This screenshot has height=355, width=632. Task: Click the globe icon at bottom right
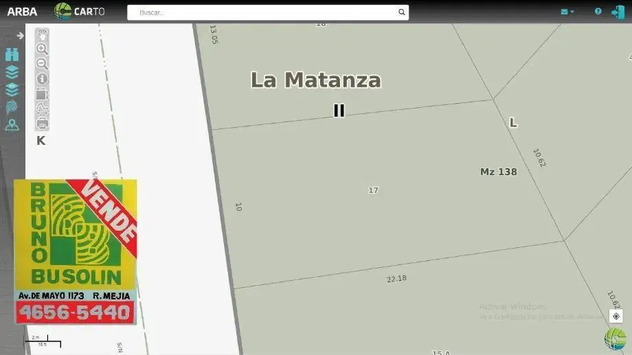(616, 339)
